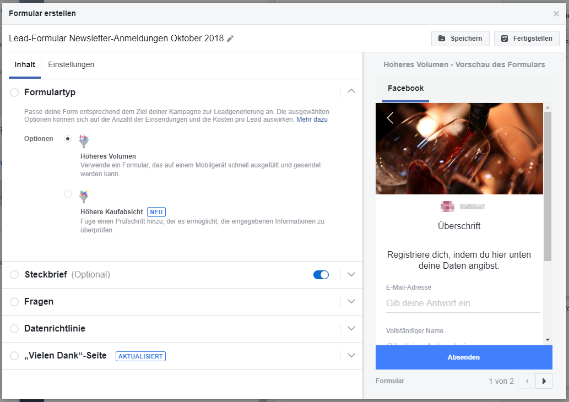Go to the next preview page arrow
This screenshot has width=569, height=402.
(544, 381)
